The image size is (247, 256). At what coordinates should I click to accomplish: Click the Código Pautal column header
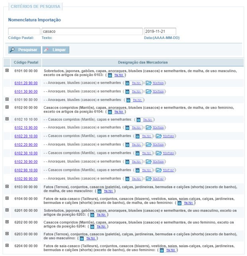point(26,63)
